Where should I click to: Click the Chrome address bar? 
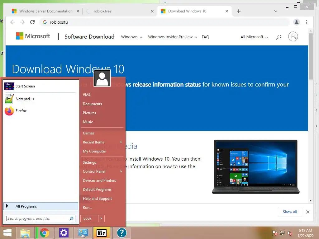click(x=165, y=22)
